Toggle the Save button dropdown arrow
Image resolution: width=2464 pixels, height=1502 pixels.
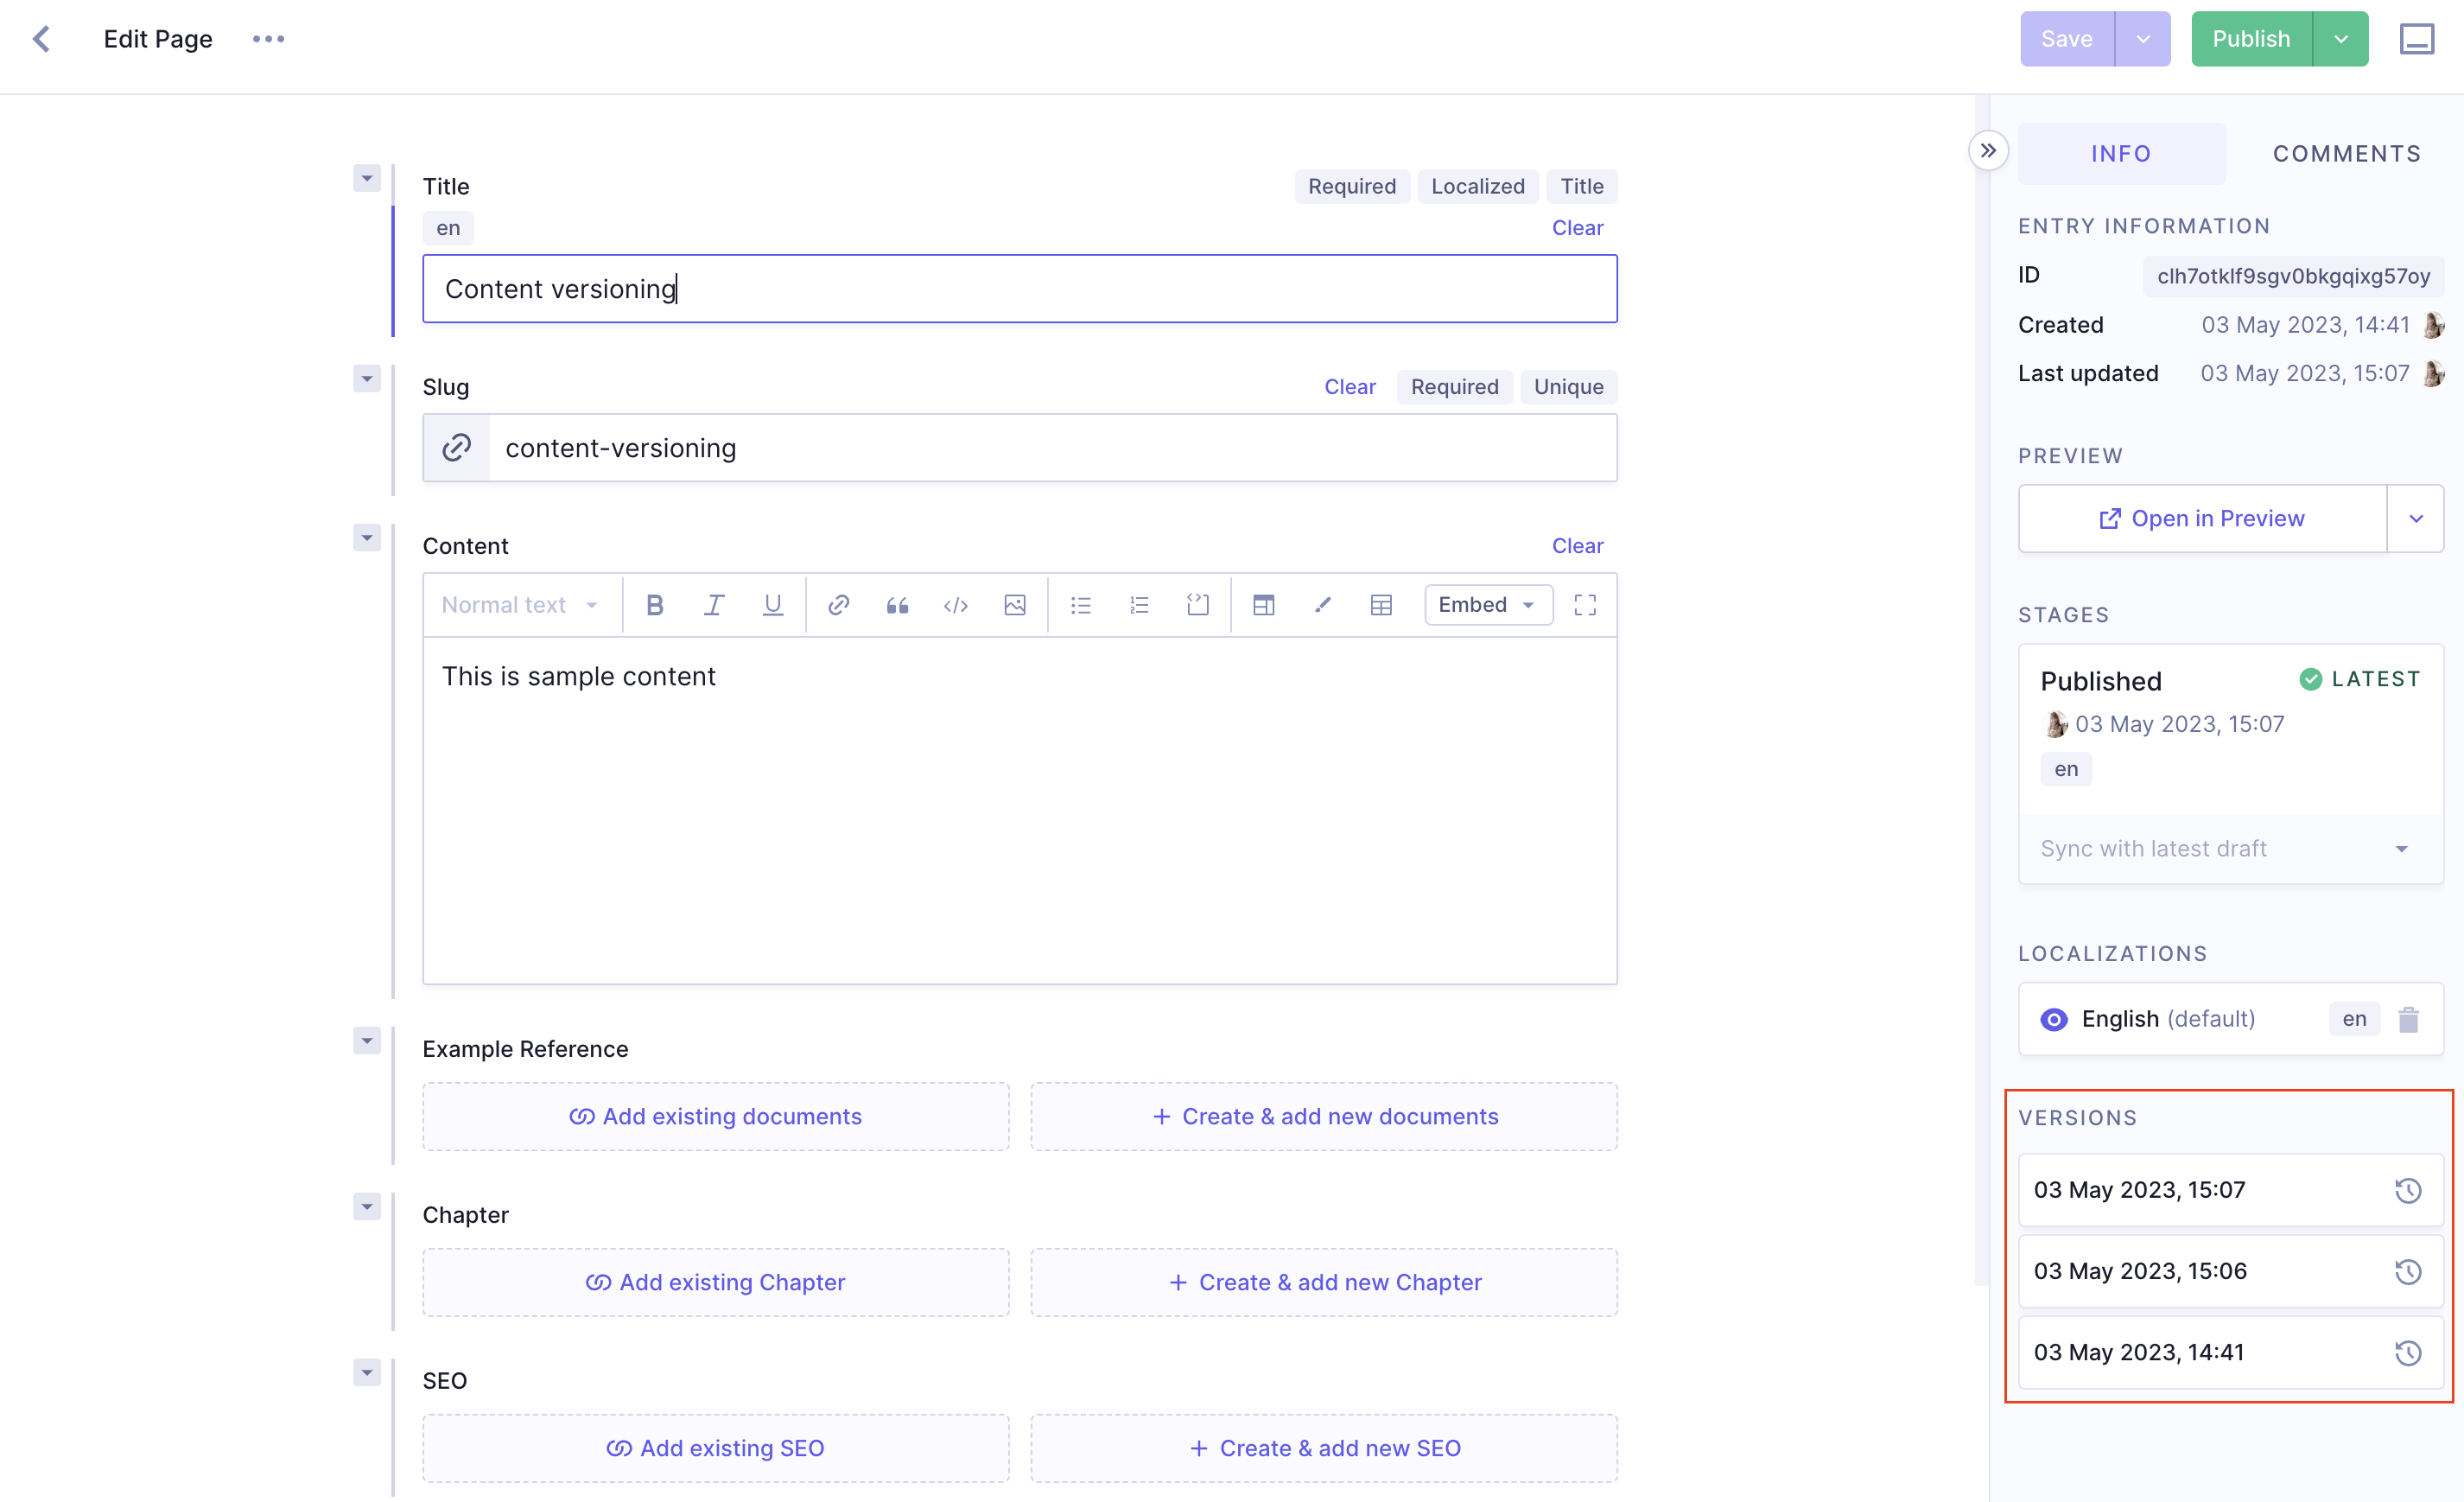[x=2143, y=39]
